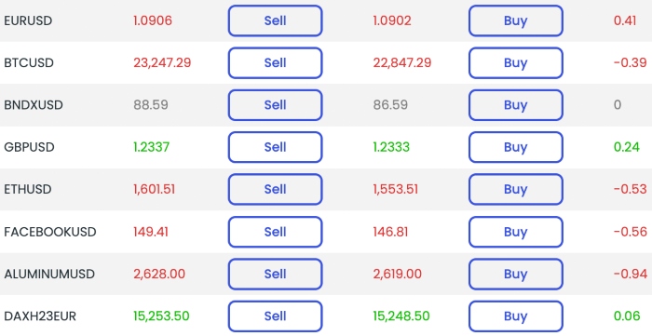Screen dimensions: 652x336
Task: Click Buy button for EURUSD
Action: point(516,20)
